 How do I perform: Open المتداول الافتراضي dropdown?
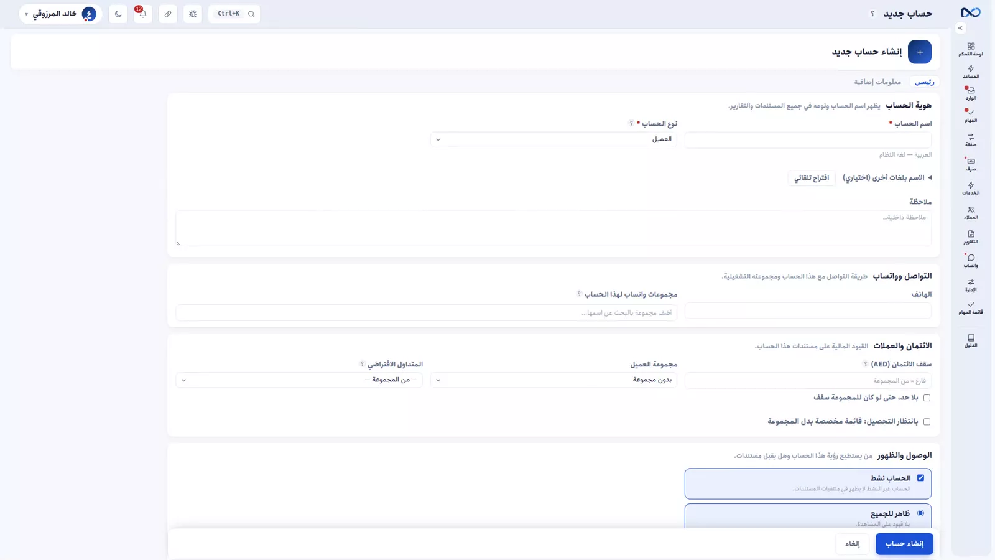(299, 380)
